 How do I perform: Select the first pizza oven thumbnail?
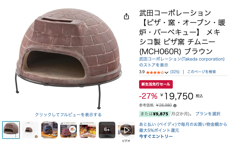pos(11,130)
